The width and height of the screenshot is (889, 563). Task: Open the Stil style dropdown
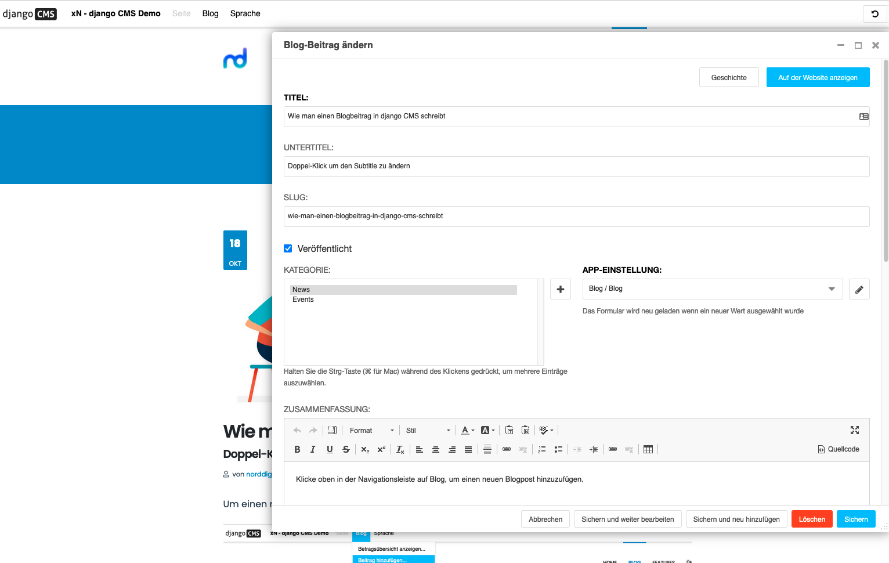pyautogui.click(x=428, y=431)
